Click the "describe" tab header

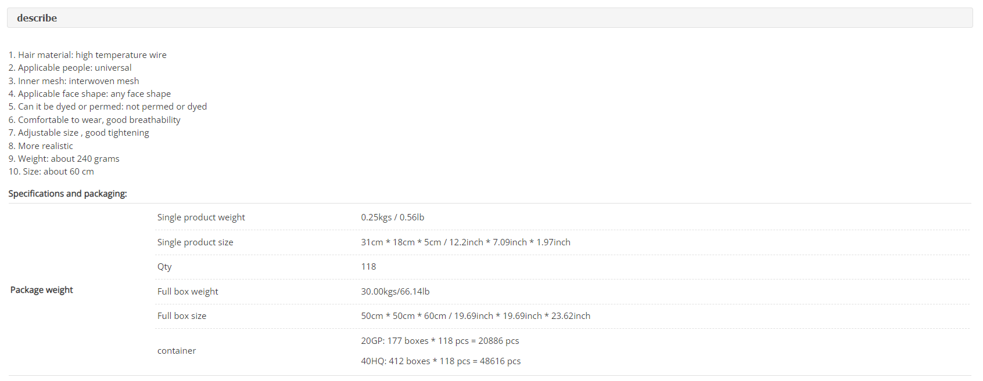pyautogui.click(x=37, y=18)
